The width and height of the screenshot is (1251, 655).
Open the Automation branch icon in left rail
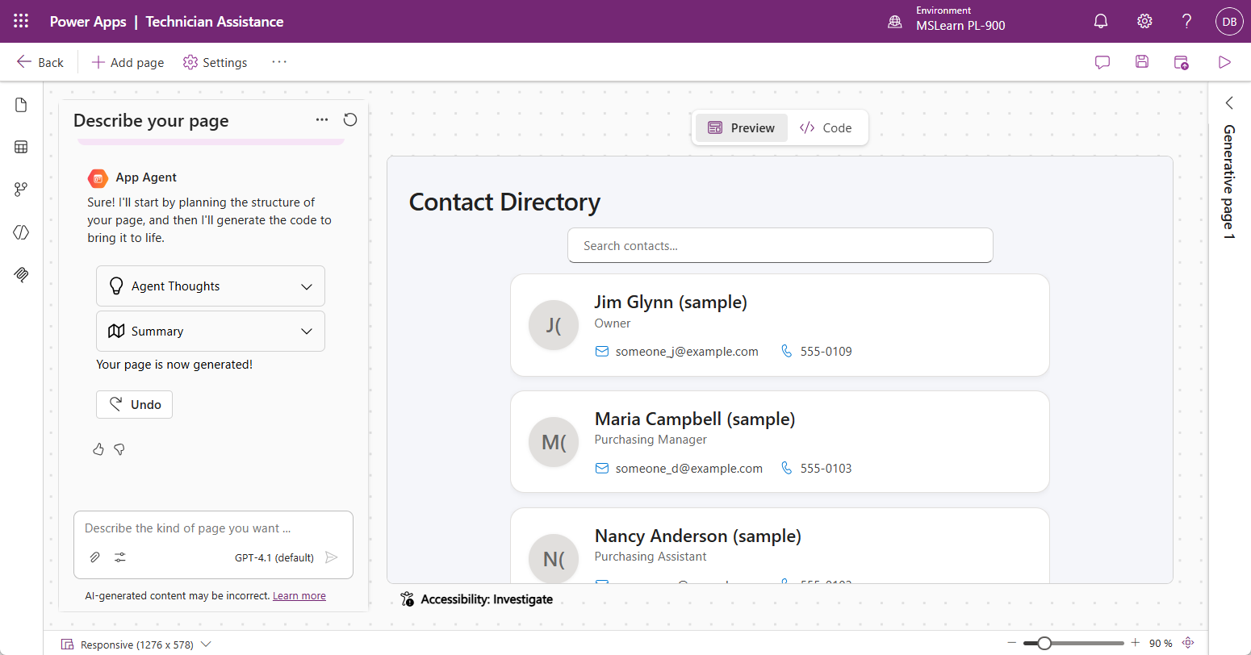(x=22, y=190)
